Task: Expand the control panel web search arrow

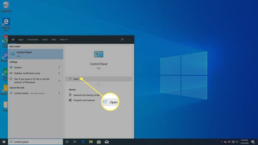Action: click(x=59, y=93)
